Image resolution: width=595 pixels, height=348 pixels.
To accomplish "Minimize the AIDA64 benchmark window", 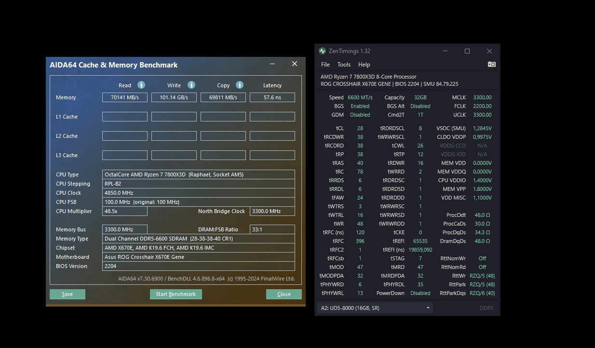I will 273,64.
